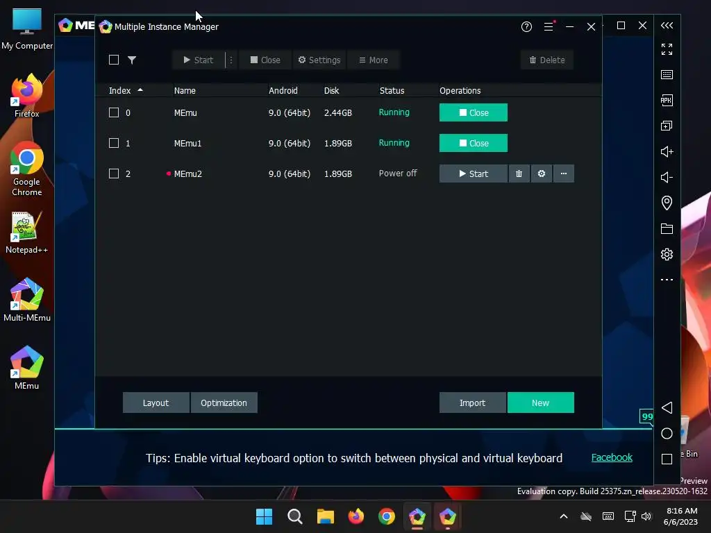Open File Explorer from taskbar

tap(326, 516)
